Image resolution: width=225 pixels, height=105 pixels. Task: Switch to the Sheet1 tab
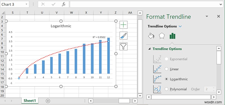click(x=30, y=101)
